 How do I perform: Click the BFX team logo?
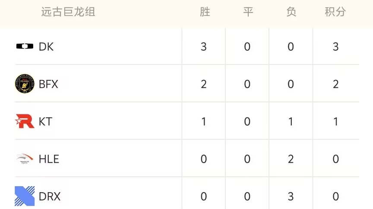(25, 84)
